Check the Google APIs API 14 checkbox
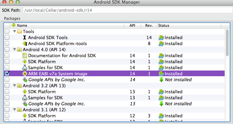 pyautogui.click(x=7, y=80)
